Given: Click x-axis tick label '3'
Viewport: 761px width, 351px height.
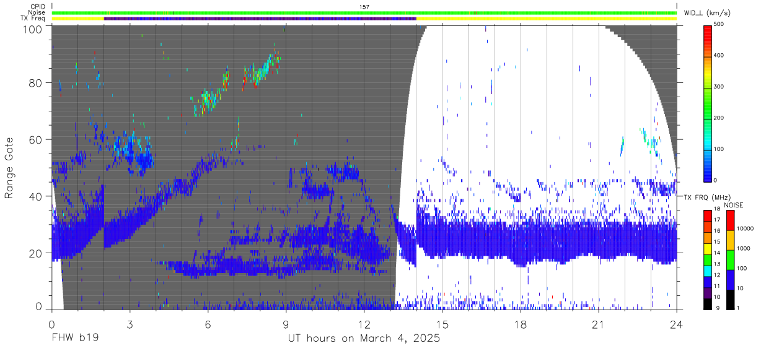Looking at the screenshot, I should [x=130, y=325].
